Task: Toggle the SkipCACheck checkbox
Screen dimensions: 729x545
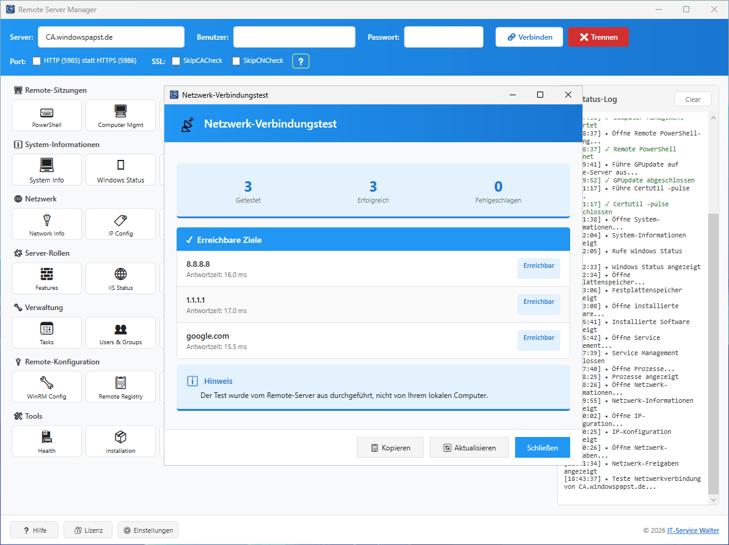Action: [x=176, y=61]
